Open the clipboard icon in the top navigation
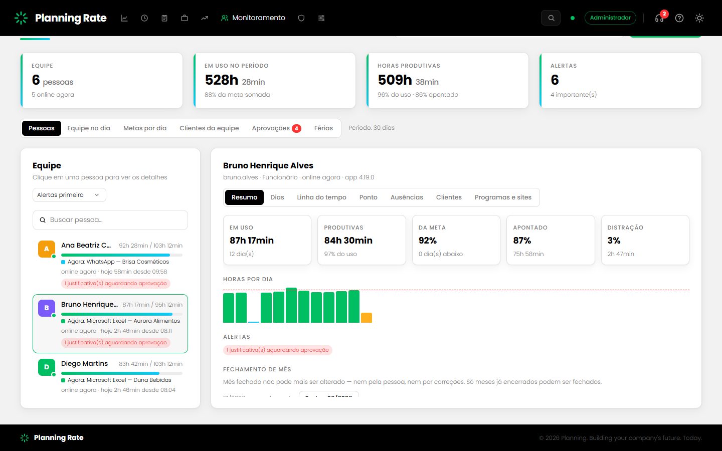722x451 pixels. pyautogui.click(x=164, y=18)
